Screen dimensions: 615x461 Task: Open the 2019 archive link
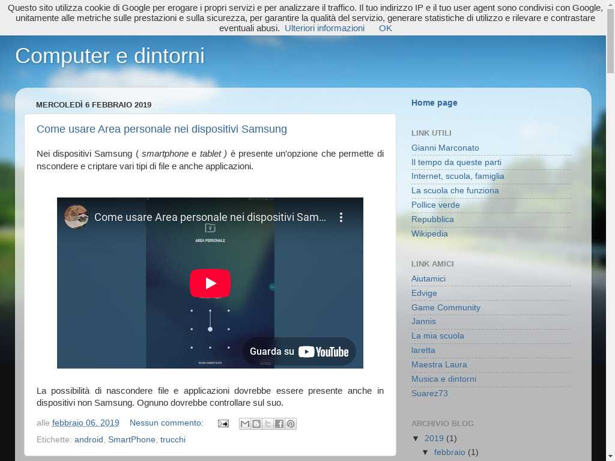434,438
